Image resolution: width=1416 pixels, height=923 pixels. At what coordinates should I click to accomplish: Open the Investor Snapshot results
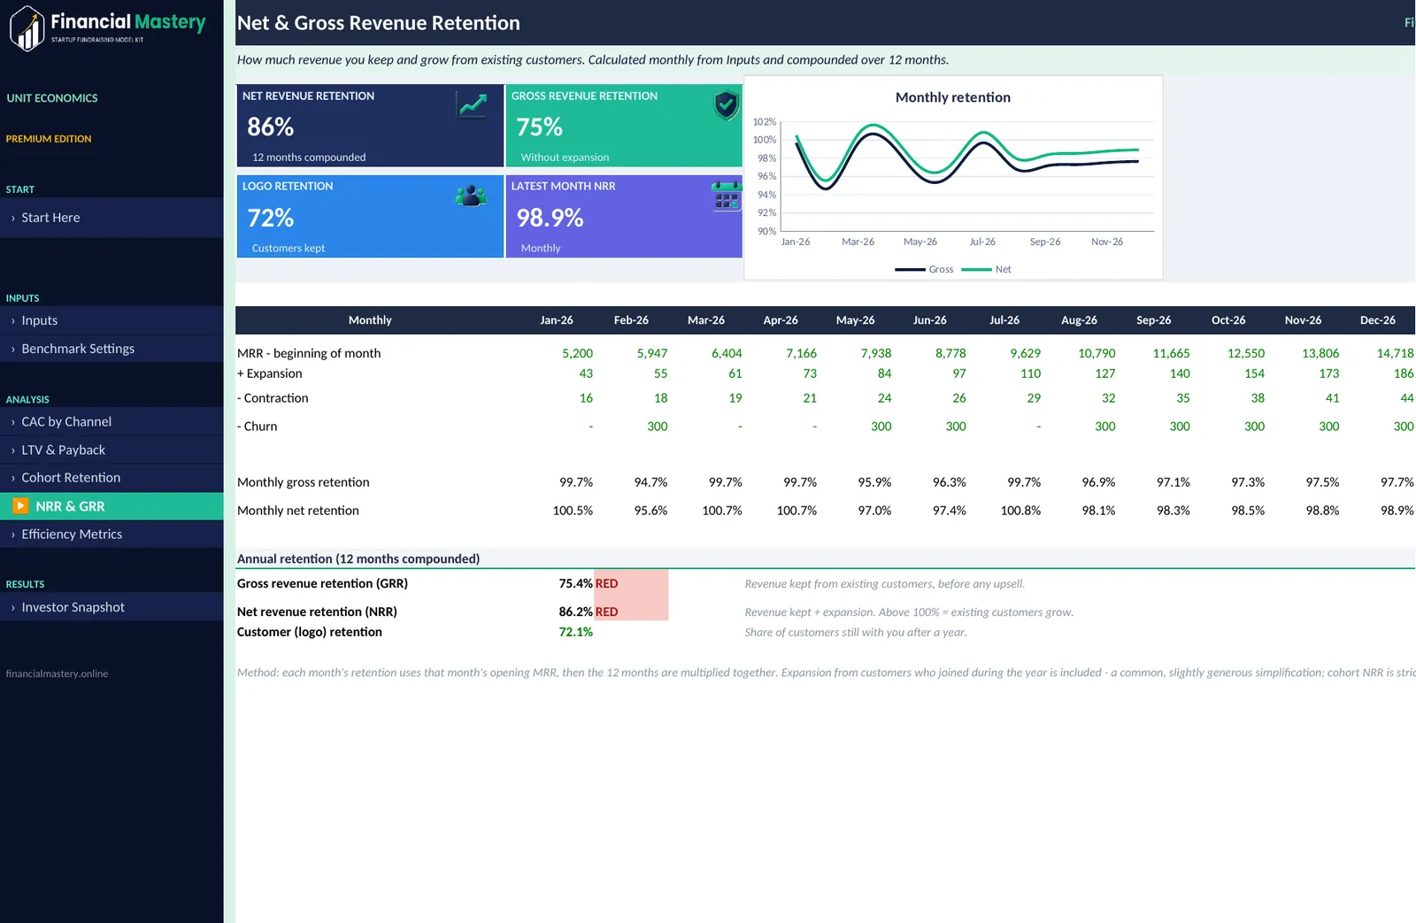[x=112, y=607]
